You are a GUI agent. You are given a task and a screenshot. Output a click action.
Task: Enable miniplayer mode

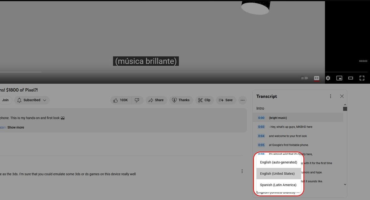click(x=339, y=78)
